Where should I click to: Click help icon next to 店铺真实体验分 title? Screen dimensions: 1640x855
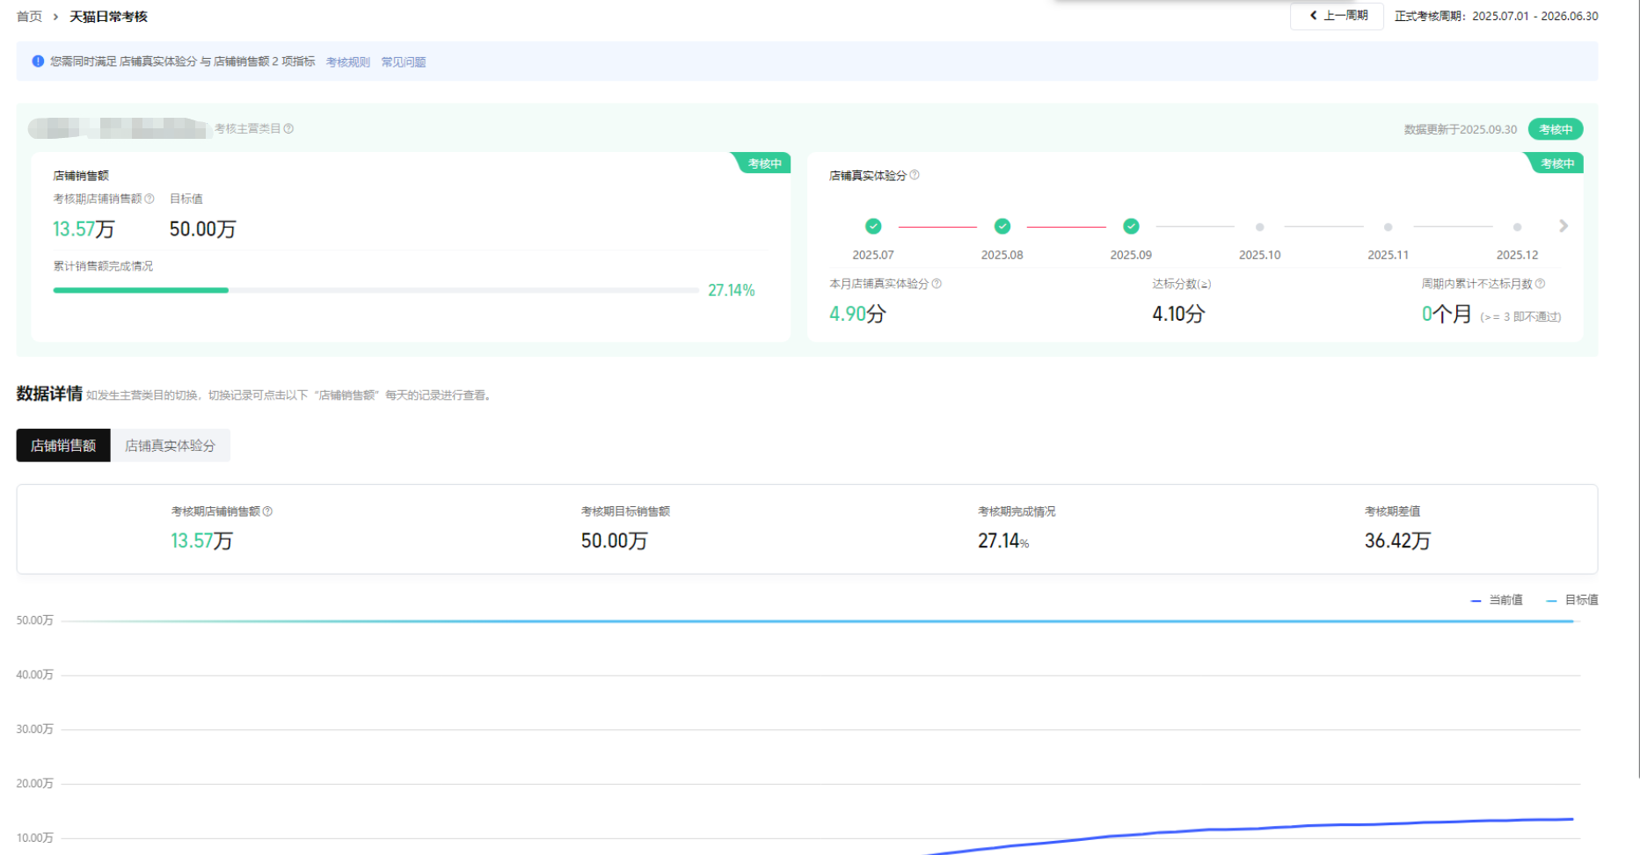click(915, 175)
